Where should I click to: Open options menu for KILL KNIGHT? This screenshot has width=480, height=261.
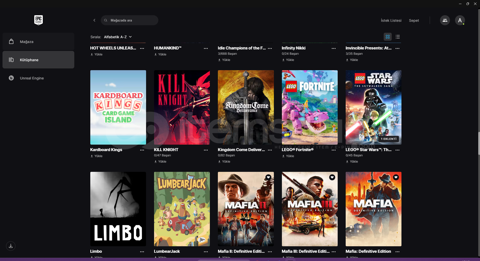click(206, 150)
